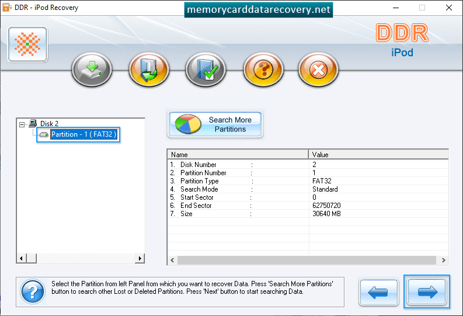Click the Next right arrow button
This screenshot has width=463, height=316.
pos(427,292)
